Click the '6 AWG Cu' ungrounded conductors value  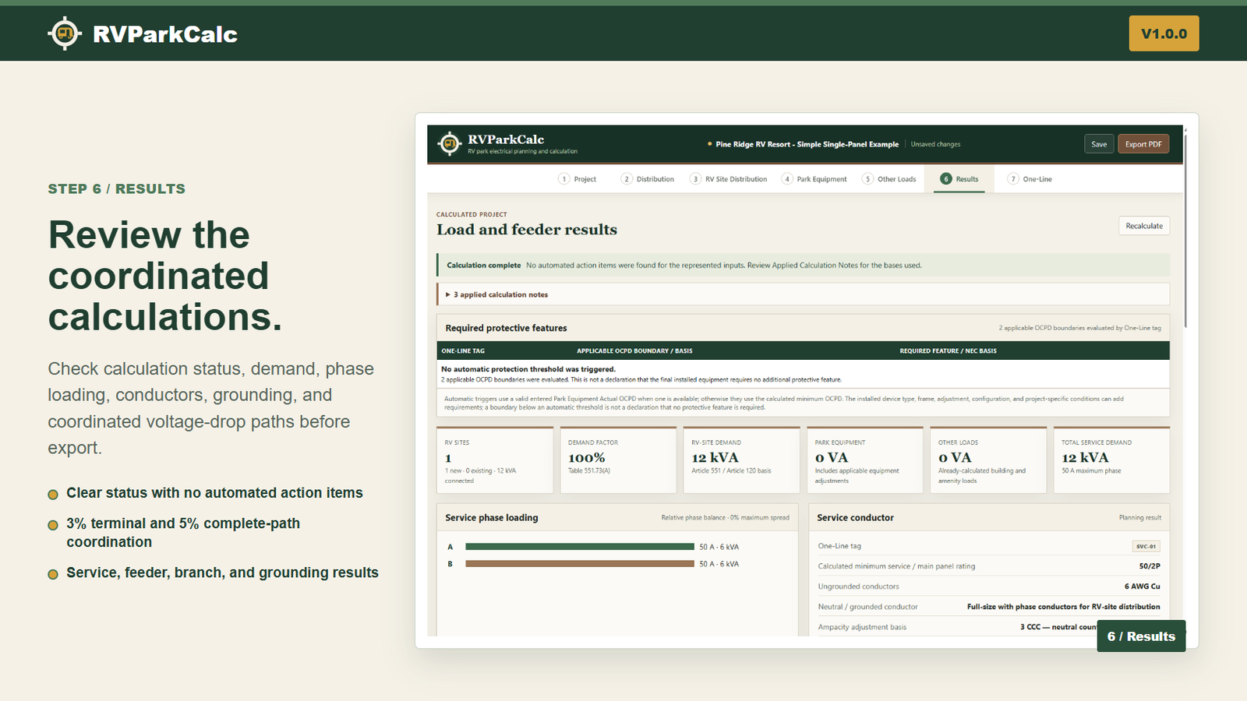point(1142,587)
